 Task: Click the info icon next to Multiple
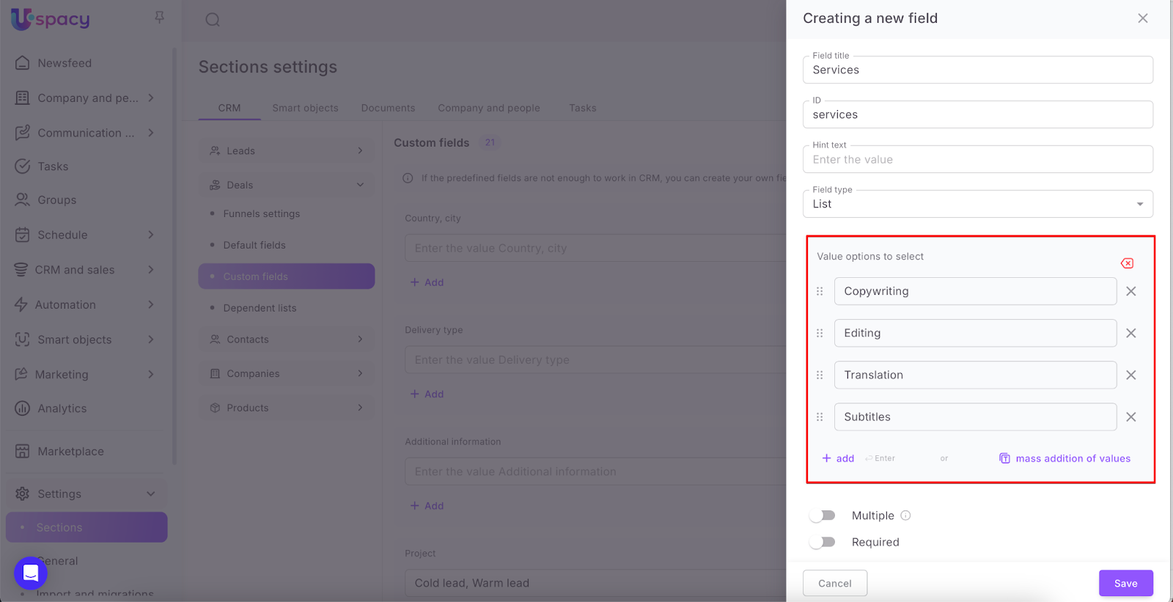[905, 515]
